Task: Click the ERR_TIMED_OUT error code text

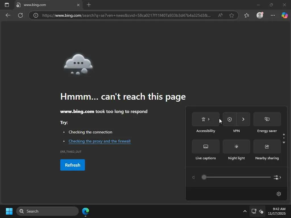Action: tap(71, 152)
